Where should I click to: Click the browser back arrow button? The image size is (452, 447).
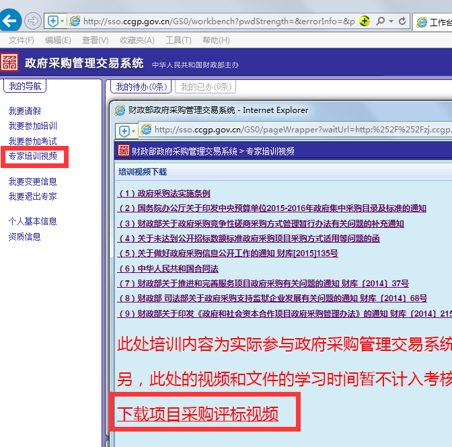click(9, 20)
